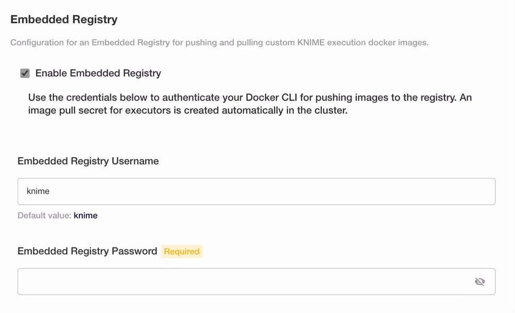Click the orange Required badge
Viewport: 515px width, 313px height.
click(x=181, y=252)
